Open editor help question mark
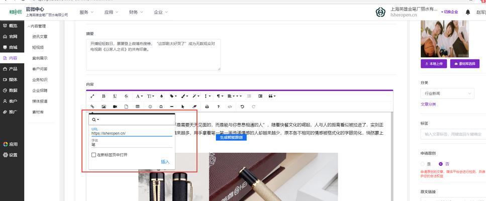 (x=218, y=107)
